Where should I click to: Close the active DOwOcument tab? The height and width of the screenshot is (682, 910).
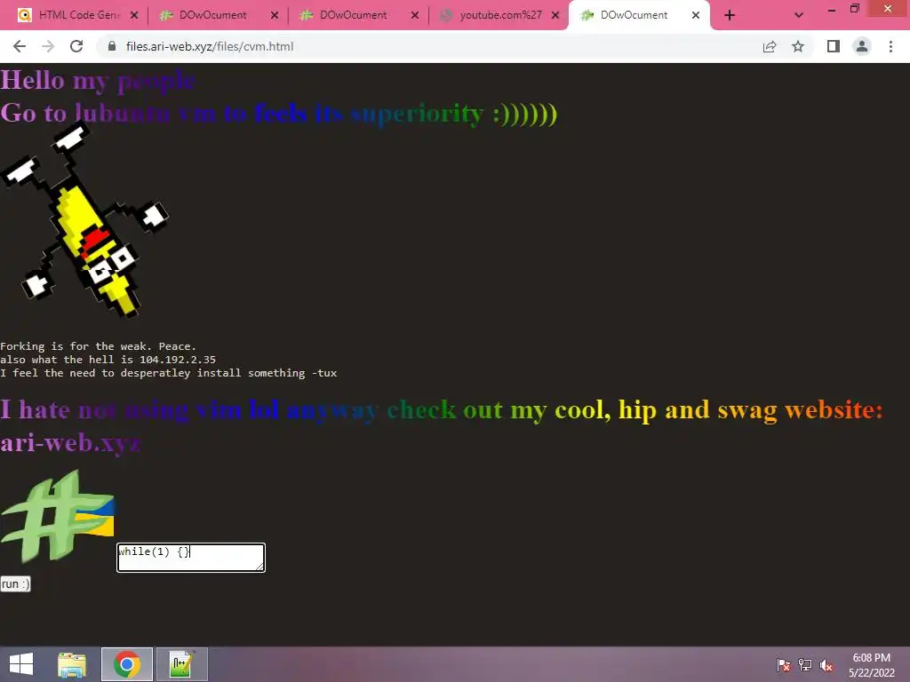(x=696, y=15)
